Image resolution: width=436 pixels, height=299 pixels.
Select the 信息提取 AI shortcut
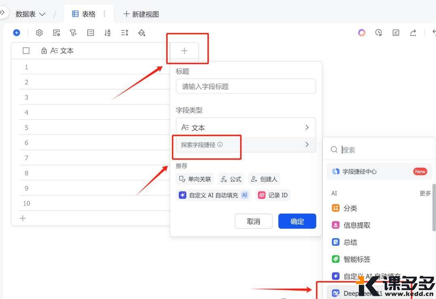click(x=356, y=225)
